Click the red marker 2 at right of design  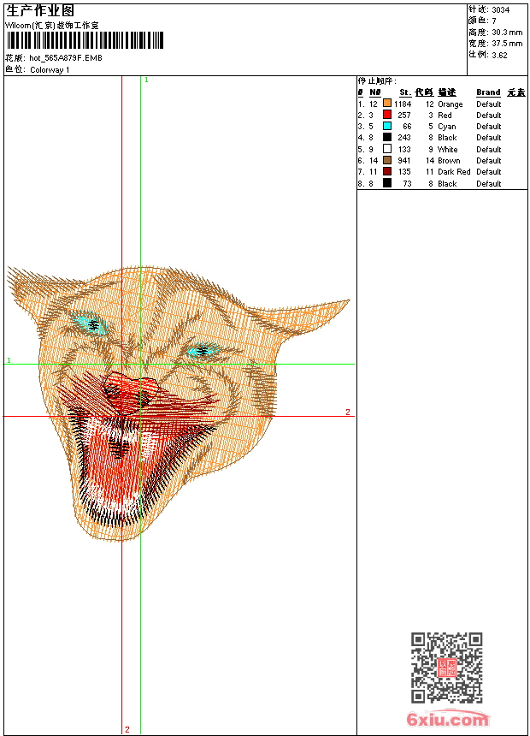click(347, 413)
